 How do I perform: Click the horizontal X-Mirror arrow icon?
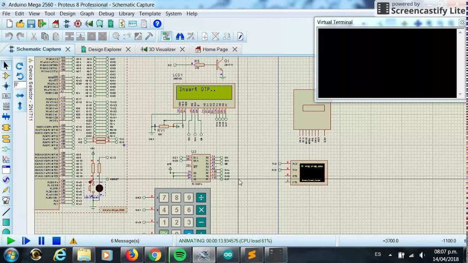pos(20,96)
